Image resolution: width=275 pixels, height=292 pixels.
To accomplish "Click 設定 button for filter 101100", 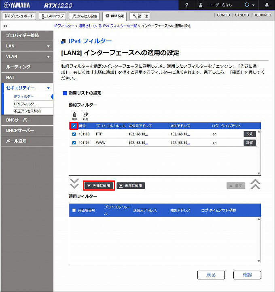I will pyautogui.click(x=250, y=134).
